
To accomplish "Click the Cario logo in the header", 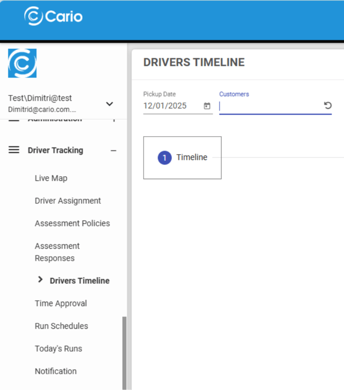I will 53,16.
